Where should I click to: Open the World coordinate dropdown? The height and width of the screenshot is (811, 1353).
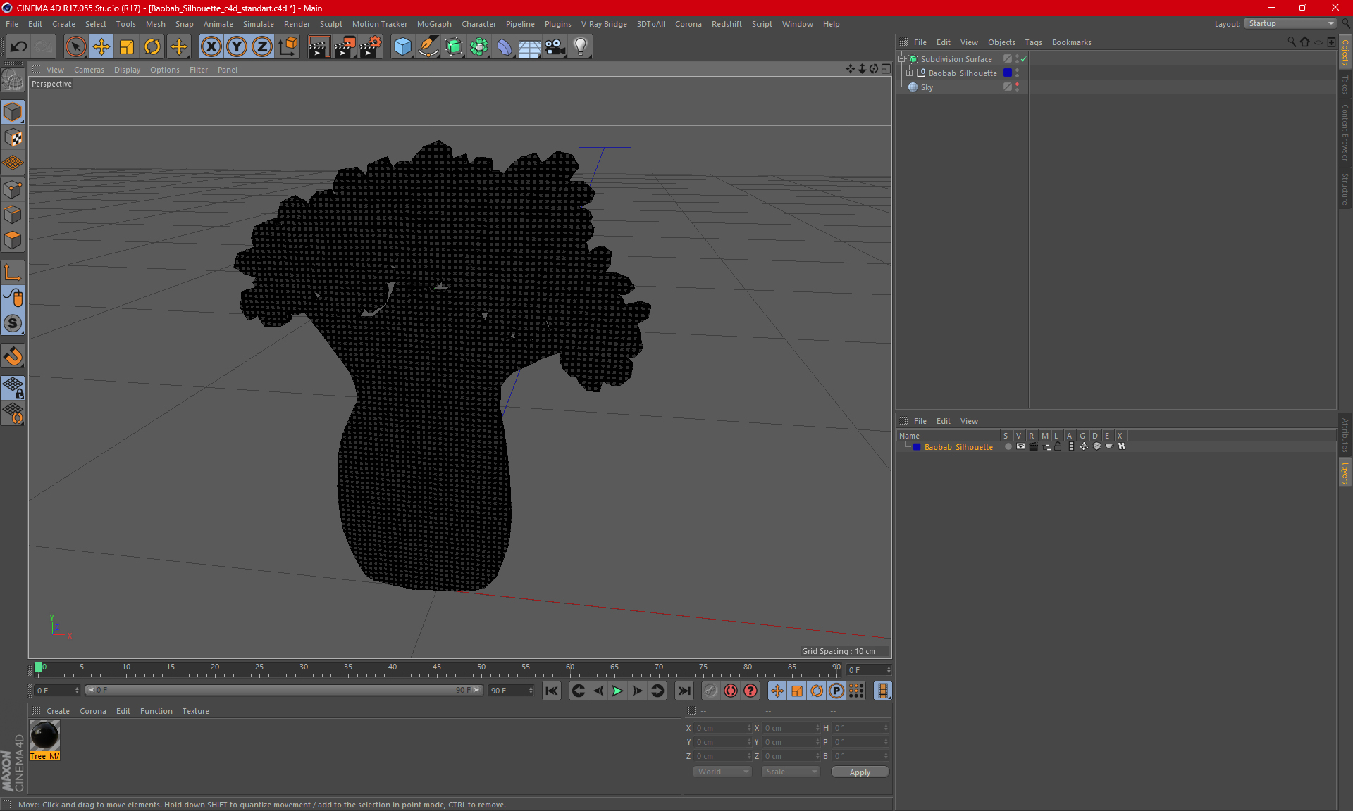722,772
